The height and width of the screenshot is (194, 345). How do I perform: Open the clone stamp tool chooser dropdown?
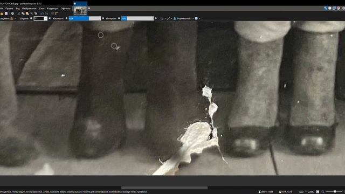[x=15, y=18]
